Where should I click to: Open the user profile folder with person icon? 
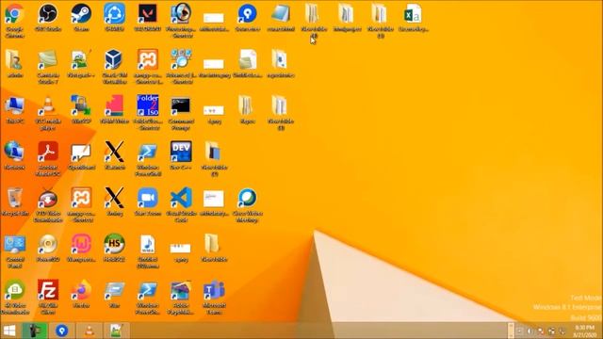coord(15,64)
